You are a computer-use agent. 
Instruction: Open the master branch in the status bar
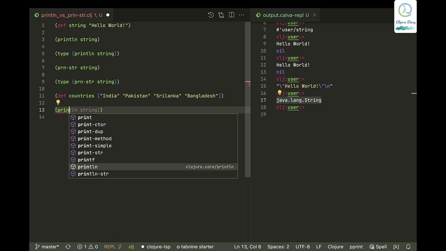click(x=47, y=246)
